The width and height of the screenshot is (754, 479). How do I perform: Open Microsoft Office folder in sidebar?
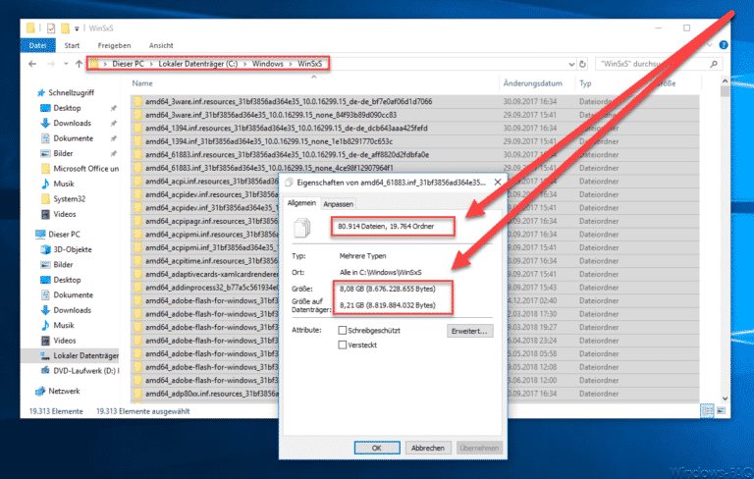pyautogui.click(x=85, y=168)
